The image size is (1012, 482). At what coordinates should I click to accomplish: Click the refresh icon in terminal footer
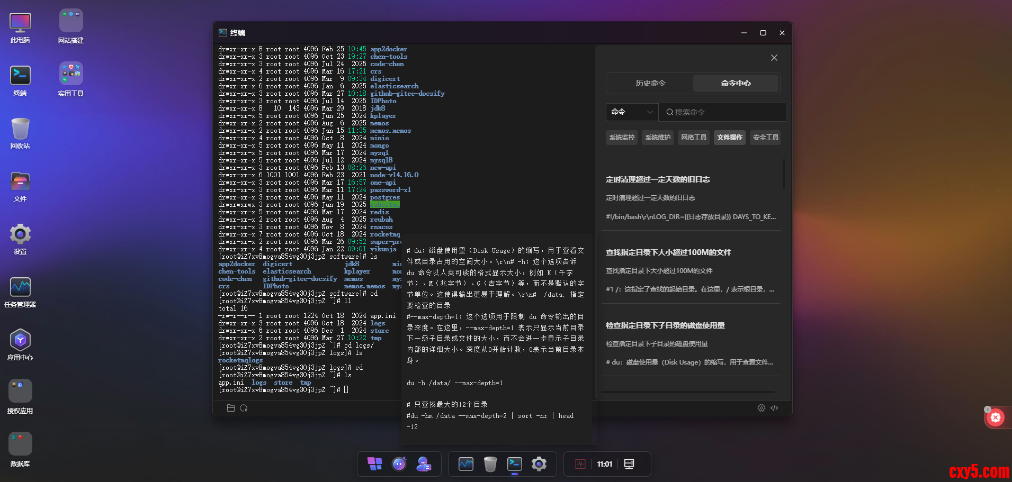(x=244, y=408)
